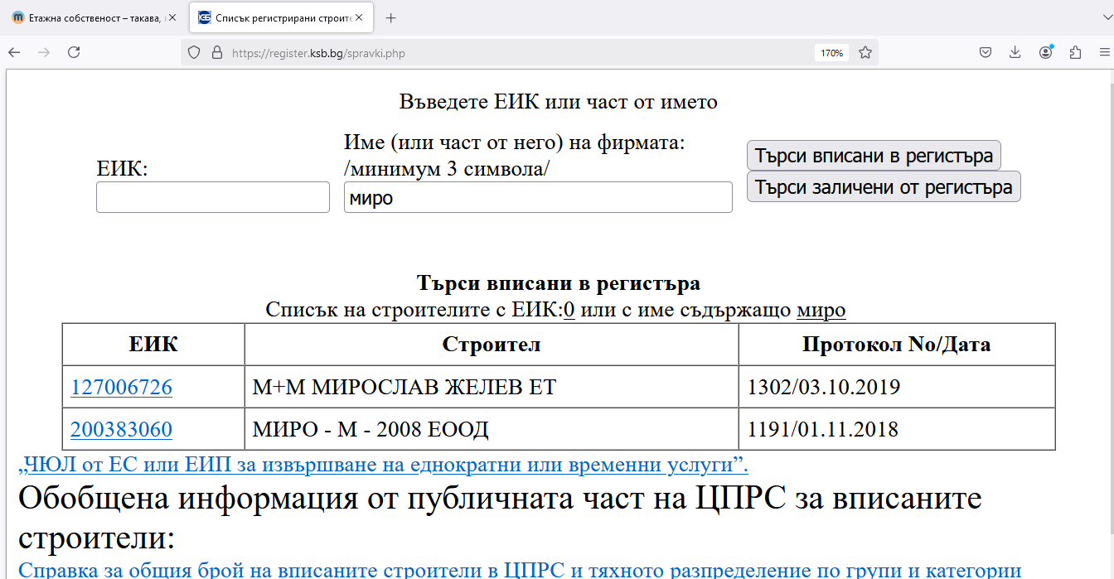1114x579 pixels.
Task: Close the Списък регистрирани строители tab
Action: click(359, 17)
